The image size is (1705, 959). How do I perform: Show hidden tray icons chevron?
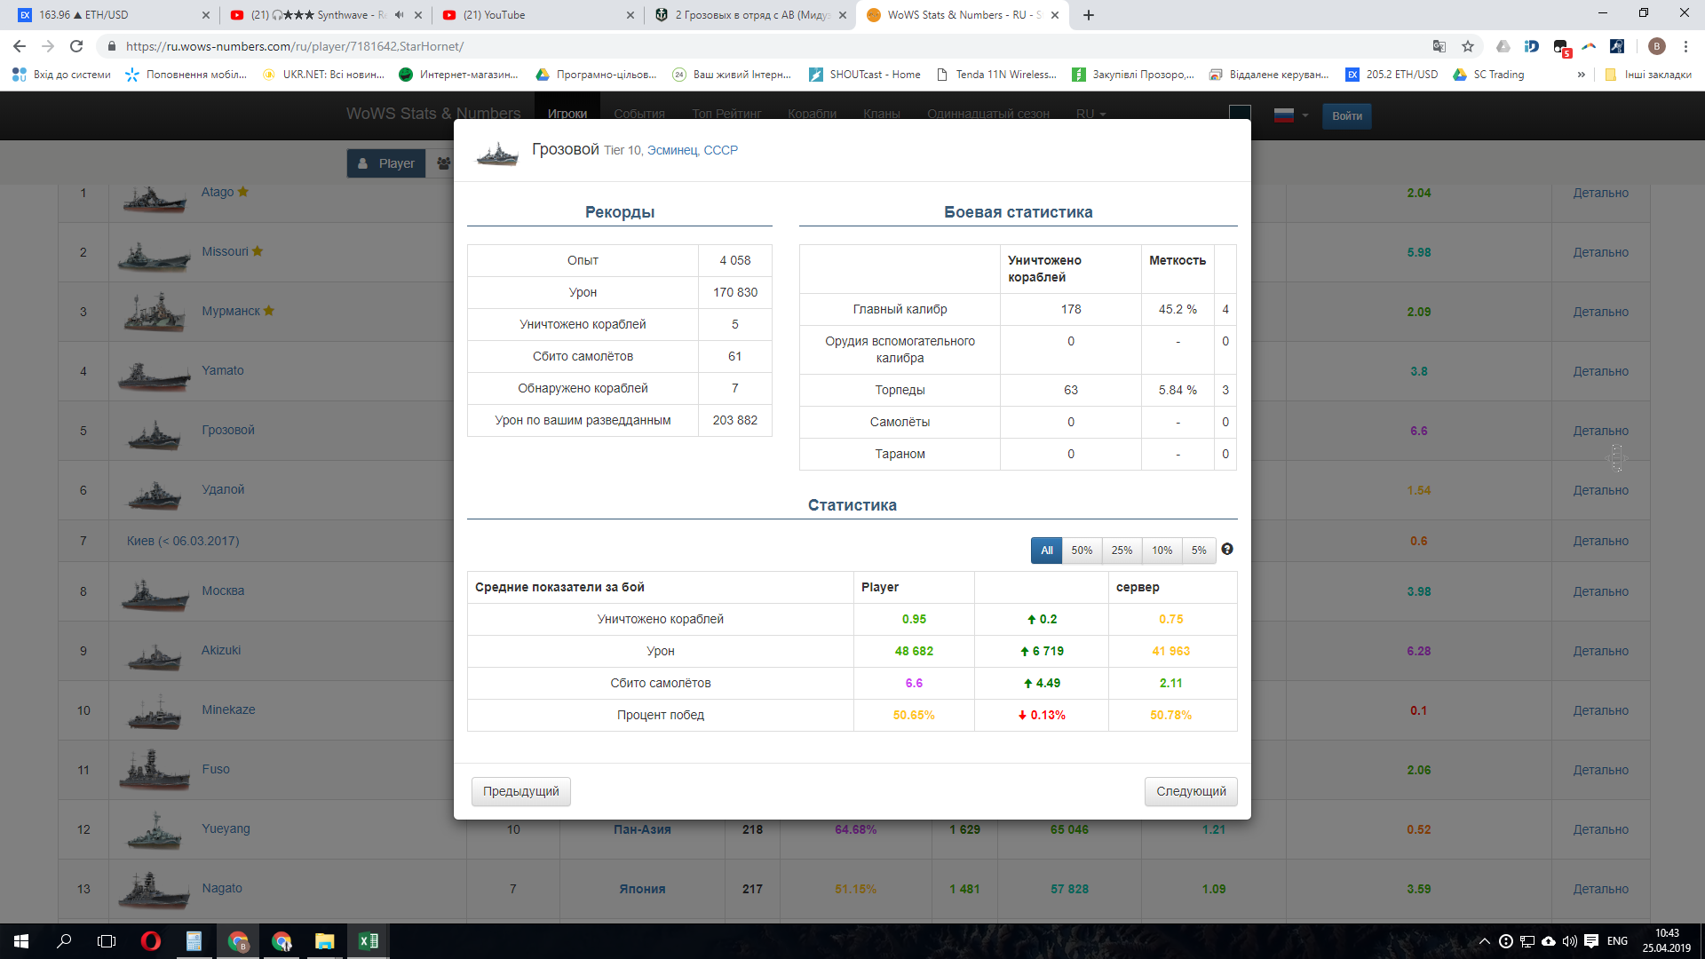[1484, 941]
